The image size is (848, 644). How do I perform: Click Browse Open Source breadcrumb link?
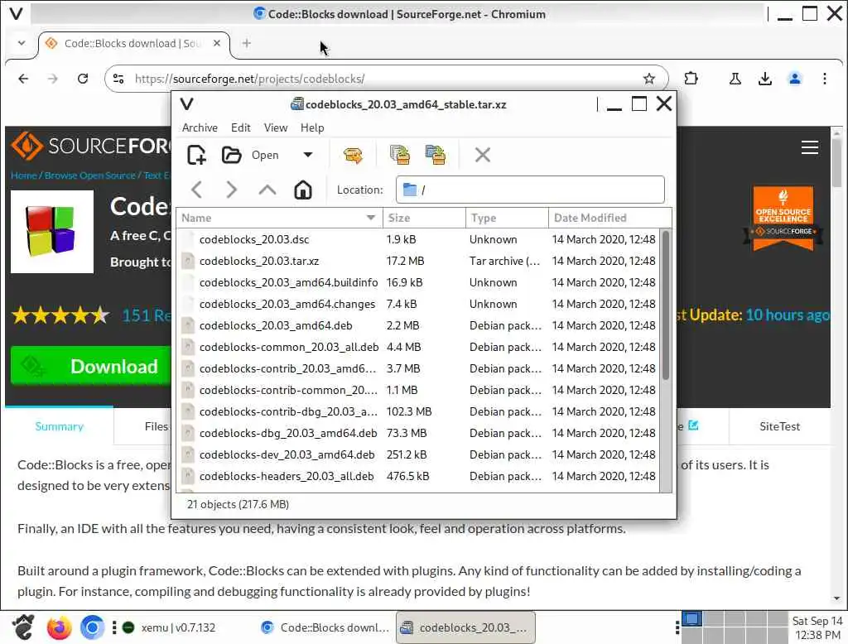coord(89,175)
